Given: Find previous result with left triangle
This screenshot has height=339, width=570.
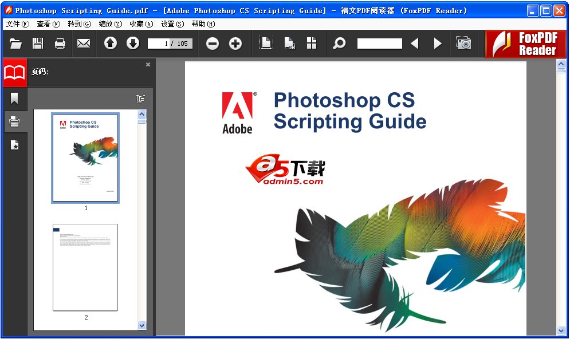Looking at the screenshot, I should tap(415, 44).
